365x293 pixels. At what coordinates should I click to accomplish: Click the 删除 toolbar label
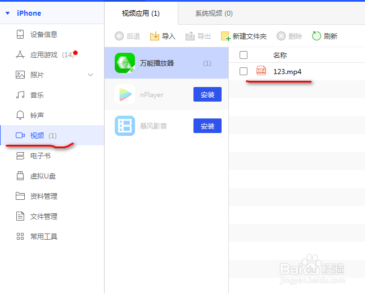[295, 36]
